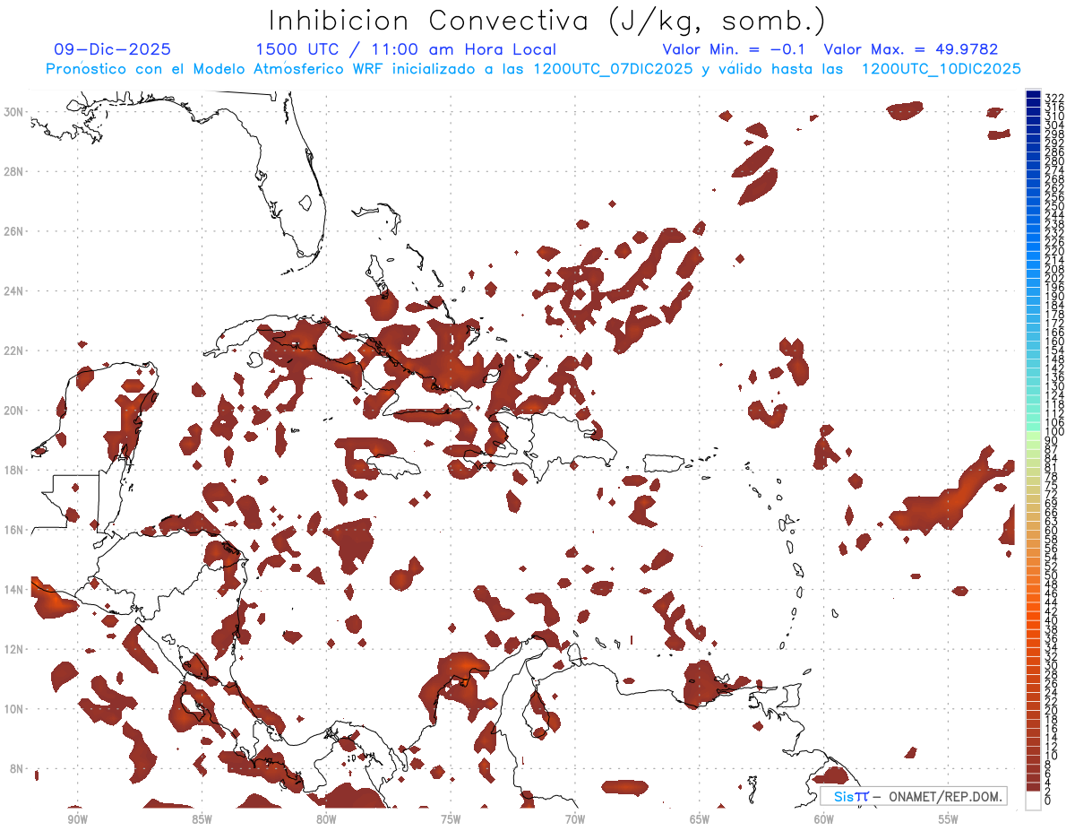The width and height of the screenshot is (1075, 831).
Task: Click the time text '1500 UTC / 11:00 am Hora Local'
Action: click(406, 50)
